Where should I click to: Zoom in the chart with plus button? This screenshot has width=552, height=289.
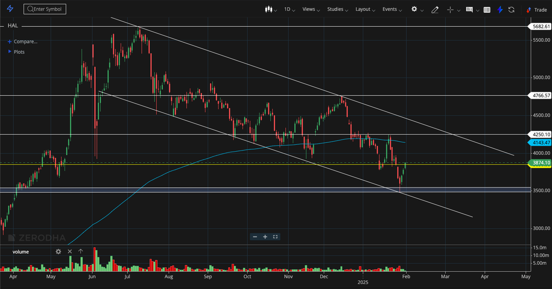coord(265,237)
